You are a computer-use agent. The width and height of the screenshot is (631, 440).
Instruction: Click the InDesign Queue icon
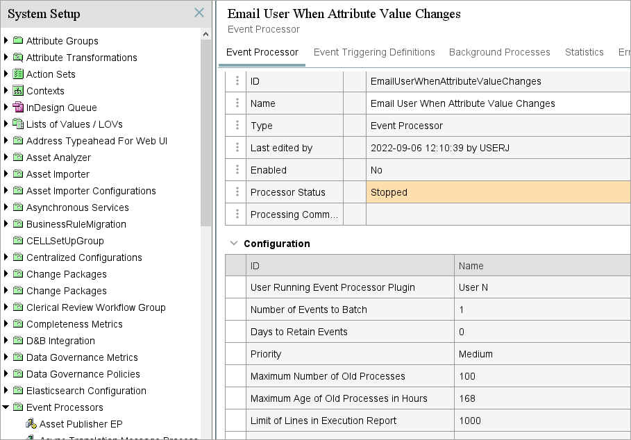pyautogui.click(x=18, y=108)
